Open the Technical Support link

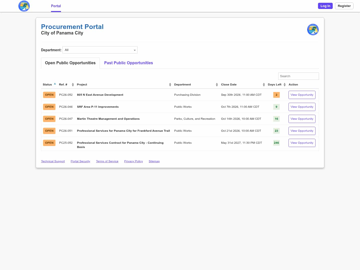[53, 161]
